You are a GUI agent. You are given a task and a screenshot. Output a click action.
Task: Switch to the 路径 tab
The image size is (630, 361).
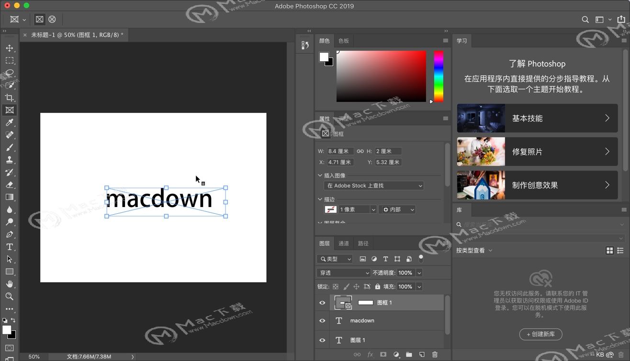(363, 243)
